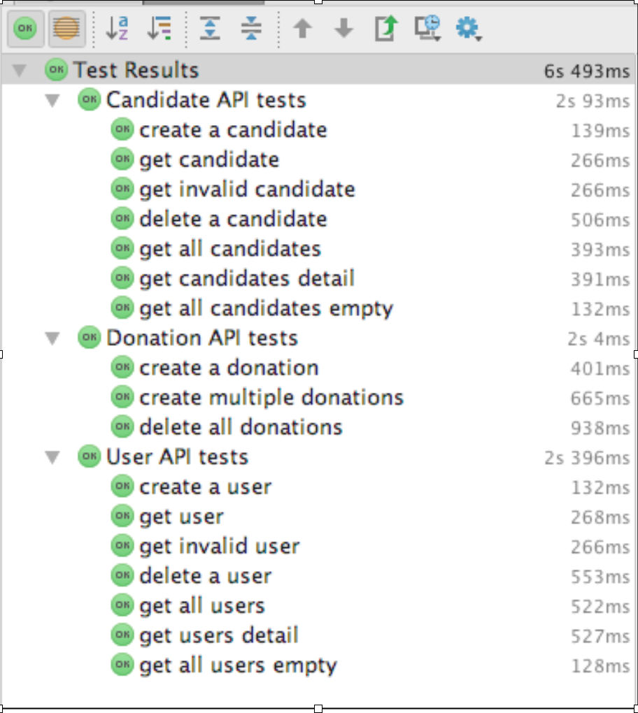This screenshot has height=713, width=638.
Task: Toggle the show ignored tests button
Action: (66, 29)
